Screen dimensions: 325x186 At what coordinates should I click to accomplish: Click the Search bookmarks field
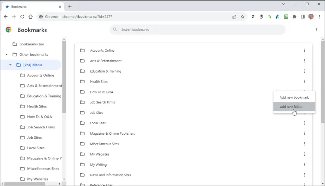(201, 30)
